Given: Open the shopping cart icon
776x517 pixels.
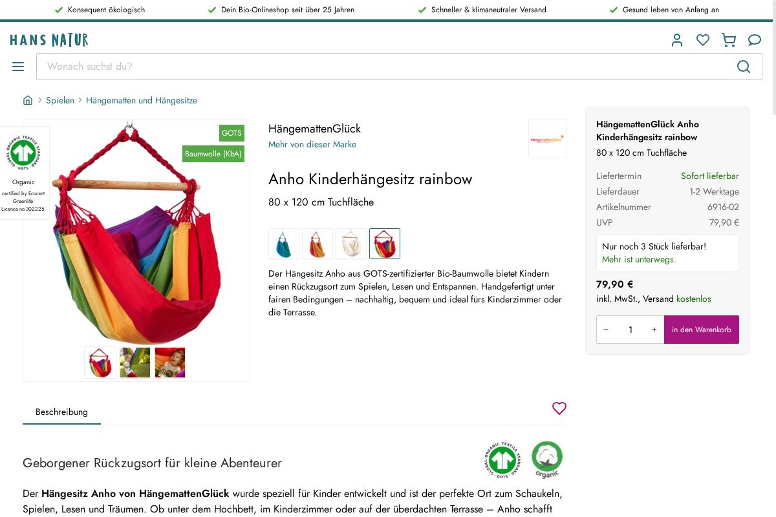Looking at the screenshot, I should coord(729,40).
